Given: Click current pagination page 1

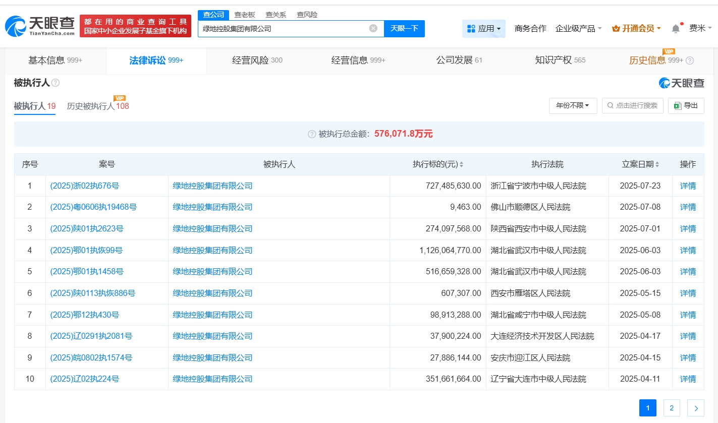Looking at the screenshot, I should 648,408.
